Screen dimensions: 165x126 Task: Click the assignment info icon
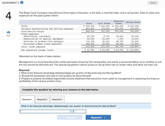[22, 3]
